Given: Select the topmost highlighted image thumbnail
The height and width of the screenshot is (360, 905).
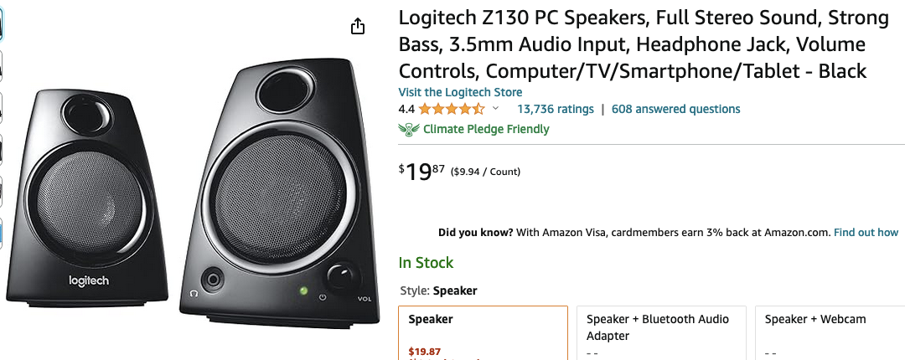Looking at the screenshot, I should pyautogui.click(x=2, y=25).
